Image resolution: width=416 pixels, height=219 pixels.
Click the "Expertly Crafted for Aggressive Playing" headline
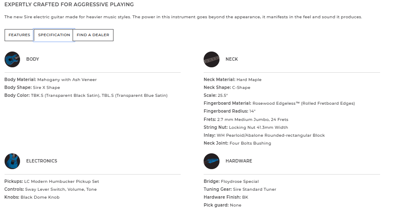(69, 5)
